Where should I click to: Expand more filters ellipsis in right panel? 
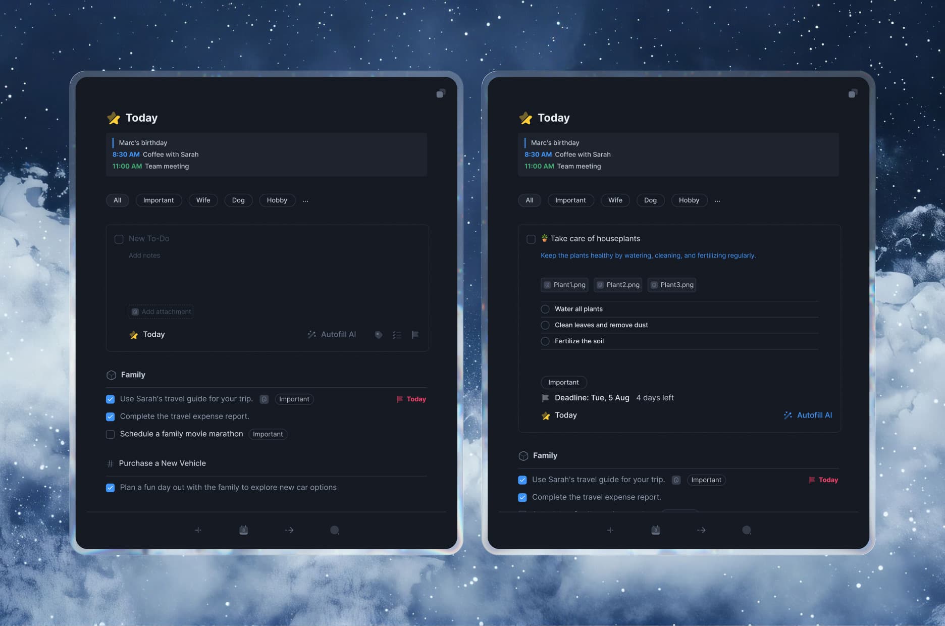pyautogui.click(x=717, y=200)
